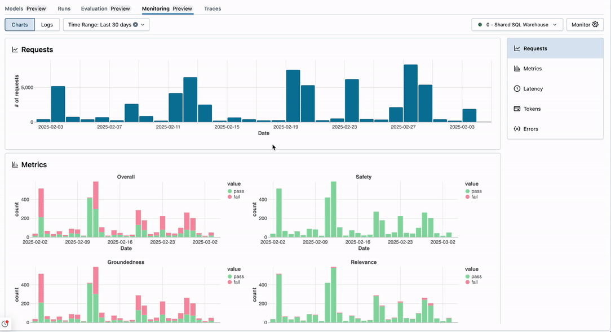Viewport: 611px width, 332px height.
Task: Click the Metrics bar-chart icon in sidebar
Action: click(517, 69)
